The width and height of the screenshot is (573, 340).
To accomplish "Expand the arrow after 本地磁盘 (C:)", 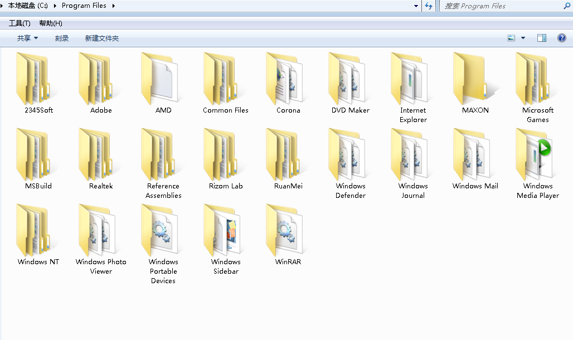I will [x=55, y=6].
